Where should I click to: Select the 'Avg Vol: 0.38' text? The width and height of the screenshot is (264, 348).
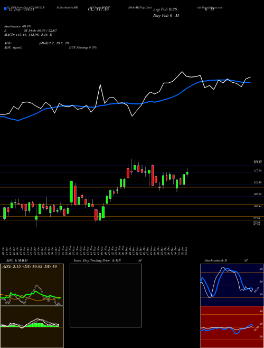pos(165,9)
